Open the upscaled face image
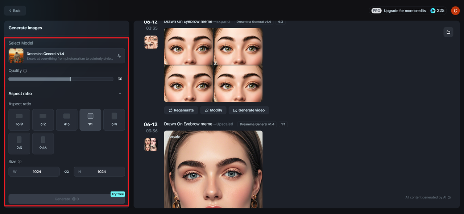The image size is (464, 214). [213, 169]
